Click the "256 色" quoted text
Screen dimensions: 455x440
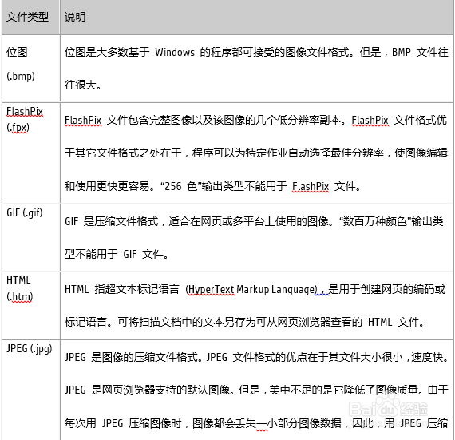tap(181, 186)
